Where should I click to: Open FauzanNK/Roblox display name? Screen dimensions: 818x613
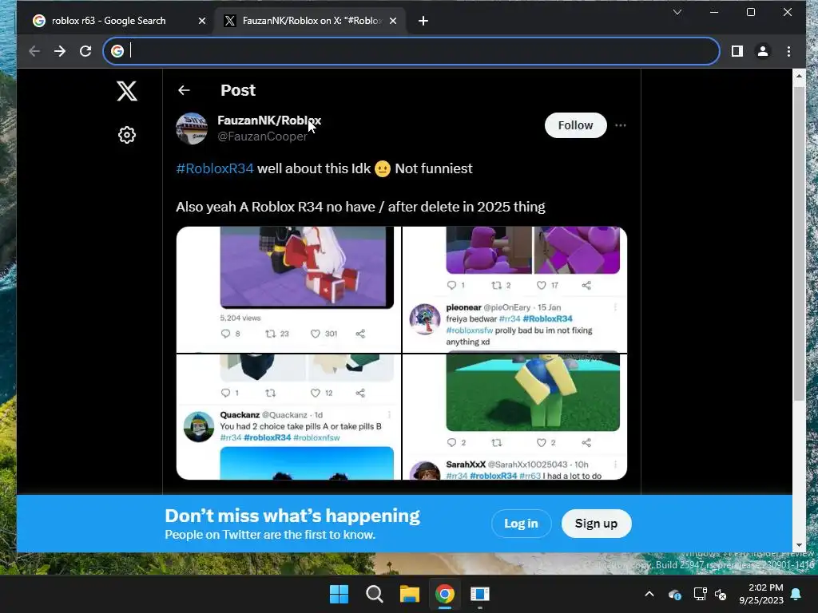pos(269,121)
